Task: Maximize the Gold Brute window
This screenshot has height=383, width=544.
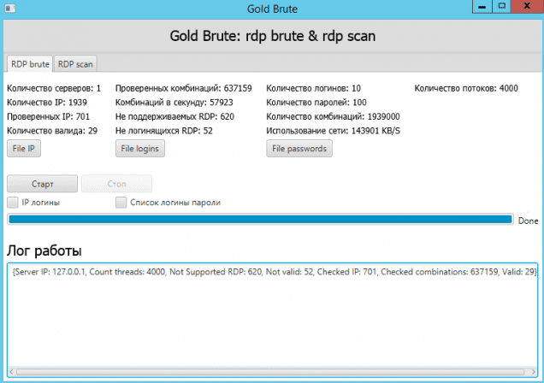Action: click(501, 7)
